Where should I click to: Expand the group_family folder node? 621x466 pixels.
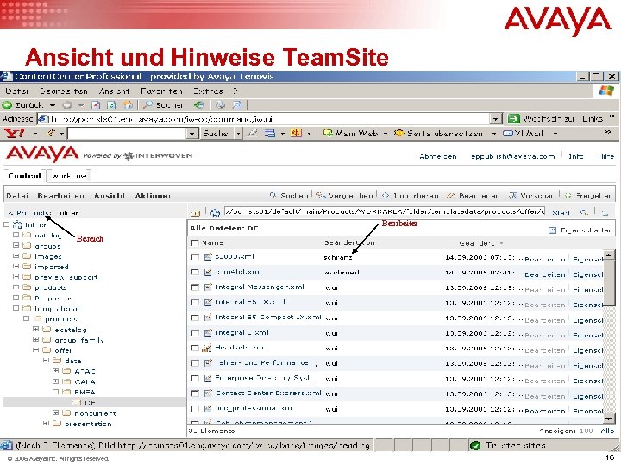(35, 340)
